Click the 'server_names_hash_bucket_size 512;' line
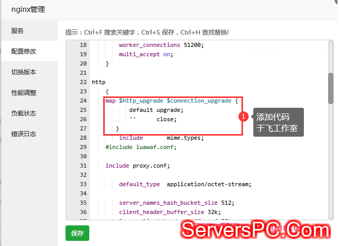The height and width of the screenshot is (246, 340). (176, 203)
